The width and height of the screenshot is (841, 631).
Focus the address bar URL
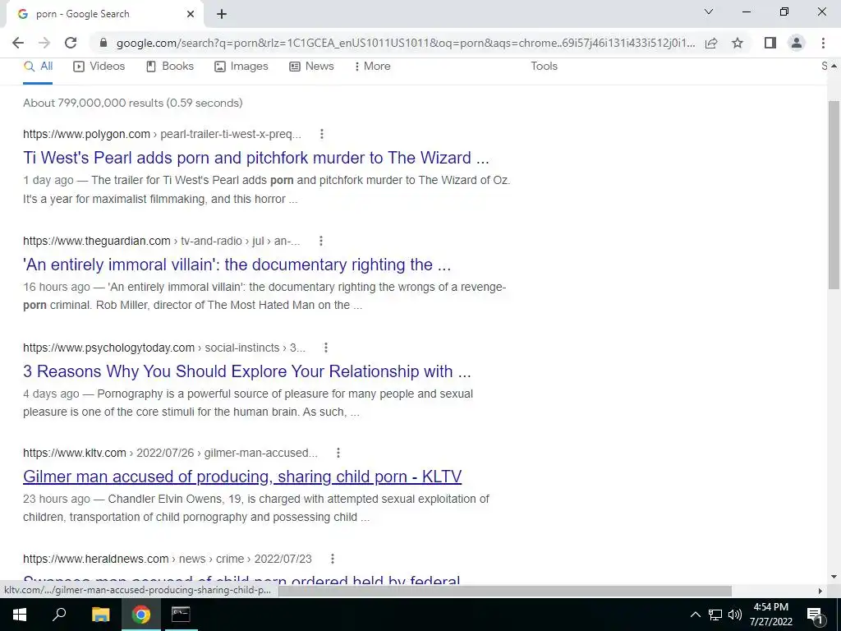point(406,43)
